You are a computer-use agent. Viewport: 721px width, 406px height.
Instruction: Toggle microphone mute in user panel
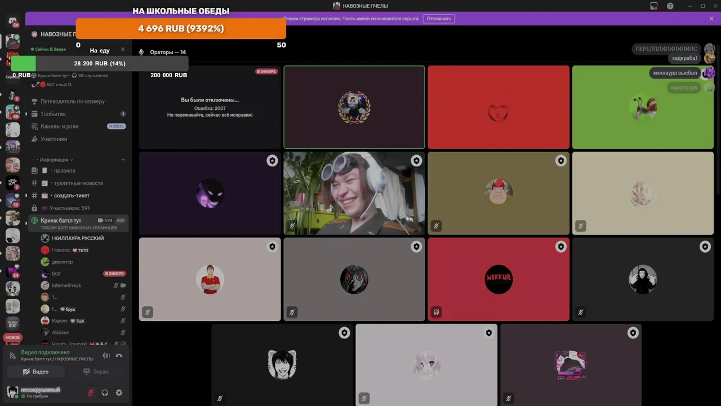coord(91,392)
